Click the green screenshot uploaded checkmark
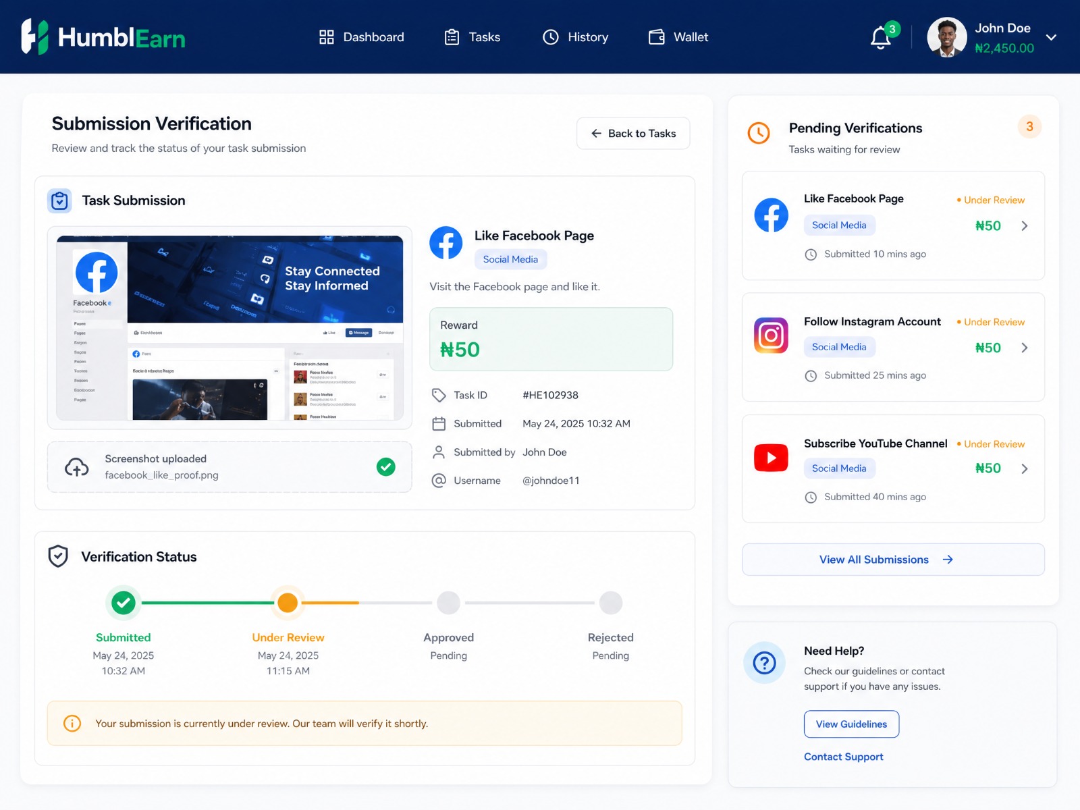The image size is (1080, 810). (x=386, y=466)
